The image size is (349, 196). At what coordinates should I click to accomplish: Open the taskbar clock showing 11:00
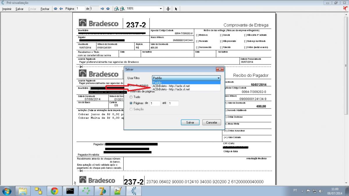pos(335,191)
